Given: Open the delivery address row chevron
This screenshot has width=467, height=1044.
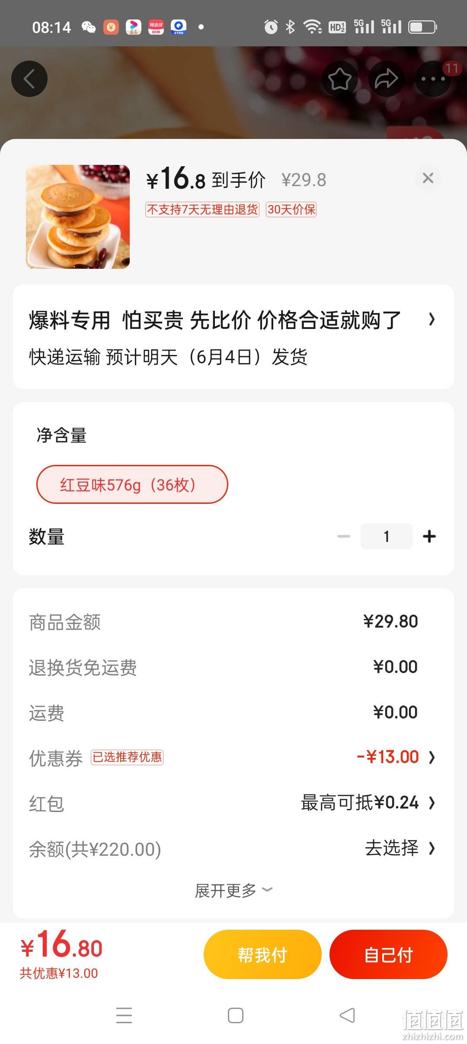Looking at the screenshot, I should point(432,319).
